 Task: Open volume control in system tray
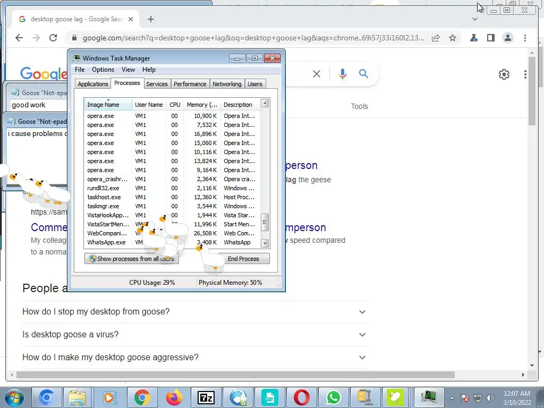point(490,398)
